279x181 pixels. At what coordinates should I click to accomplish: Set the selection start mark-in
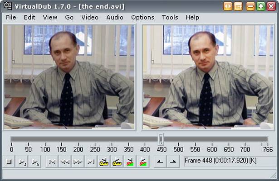[x=160, y=162]
